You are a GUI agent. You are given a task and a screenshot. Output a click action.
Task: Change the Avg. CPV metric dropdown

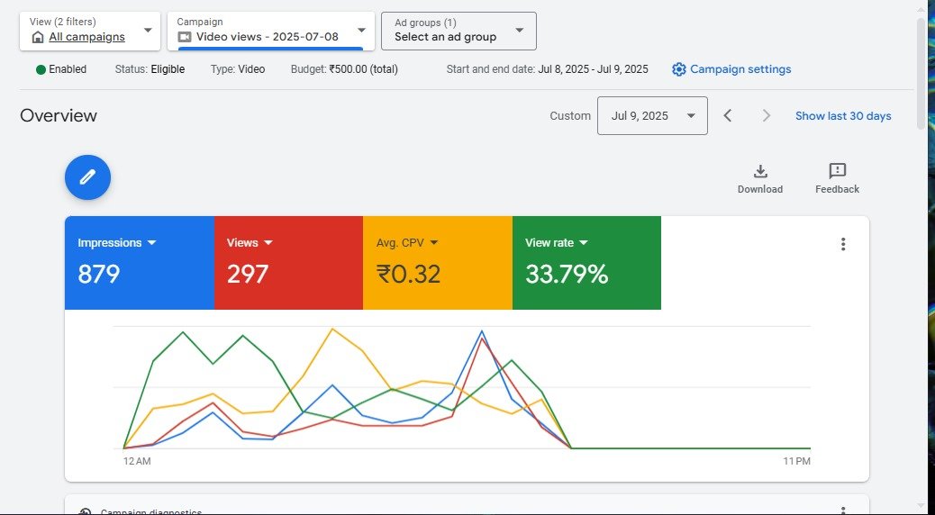(434, 243)
